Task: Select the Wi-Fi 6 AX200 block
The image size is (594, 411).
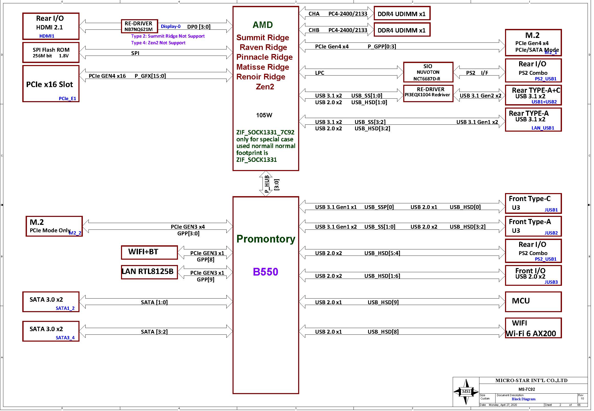Action: coord(533,328)
